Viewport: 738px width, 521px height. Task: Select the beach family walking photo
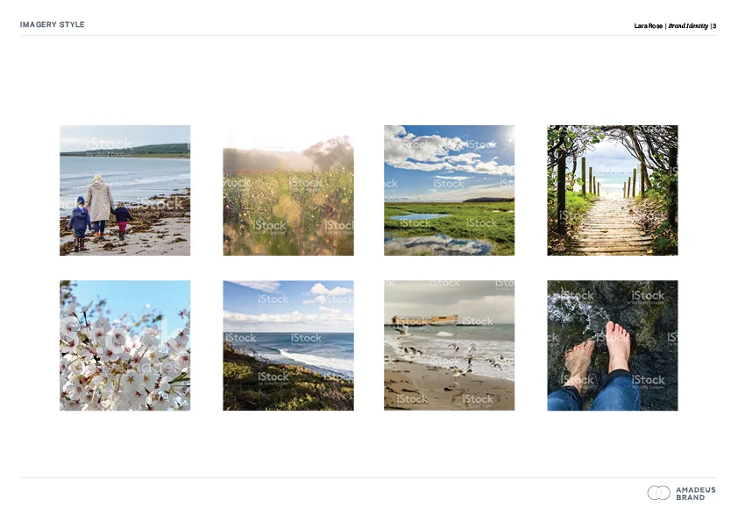[125, 190]
